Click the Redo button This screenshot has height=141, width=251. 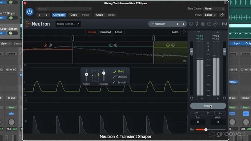111,15
